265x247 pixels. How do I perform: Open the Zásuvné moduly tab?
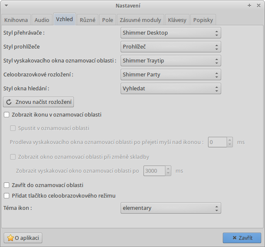pos(140,20)
